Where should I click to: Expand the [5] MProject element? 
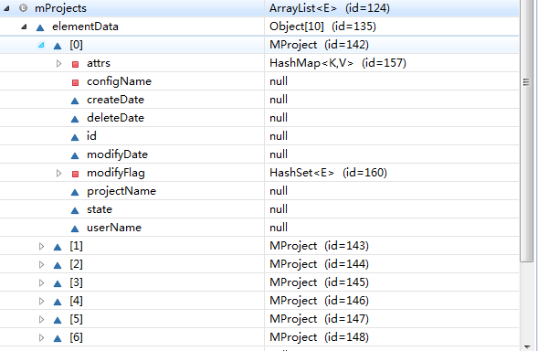coord(41,319)
